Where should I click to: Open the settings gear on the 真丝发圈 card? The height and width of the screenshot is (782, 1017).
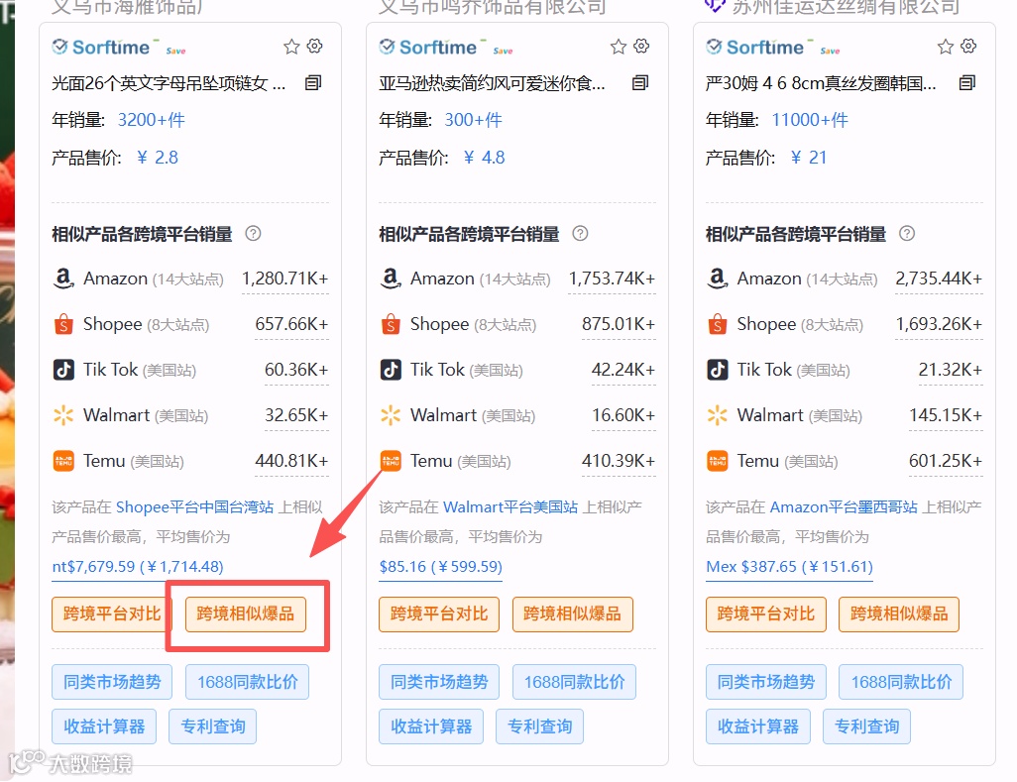[x=968, y=46]
